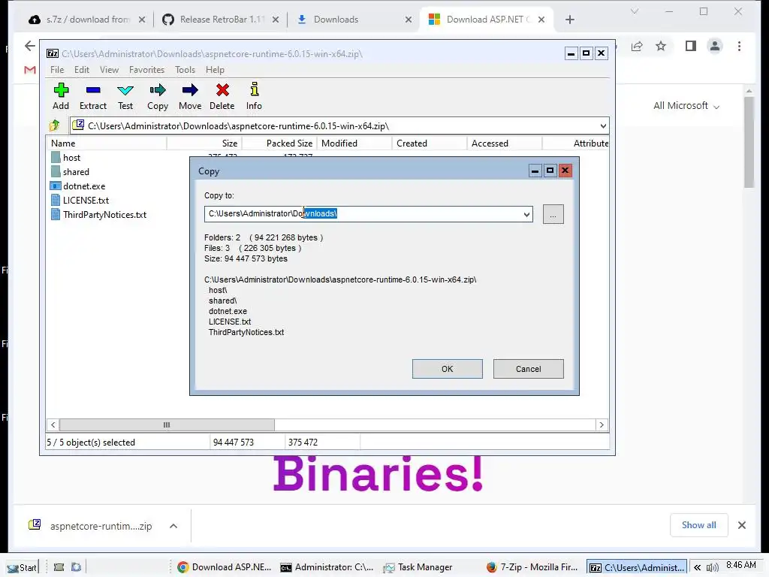
Task: Click the Add toolbar icon
Action: point(61,96)
